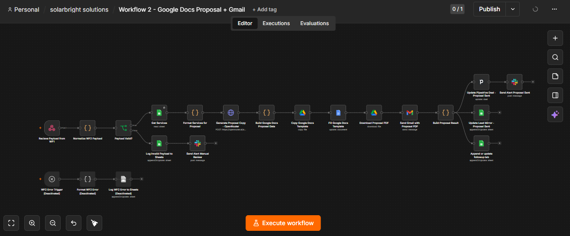Open the AI assistant sparkle button
The height and width of the screenshot is (236, 570).
(x=555, y=114)
